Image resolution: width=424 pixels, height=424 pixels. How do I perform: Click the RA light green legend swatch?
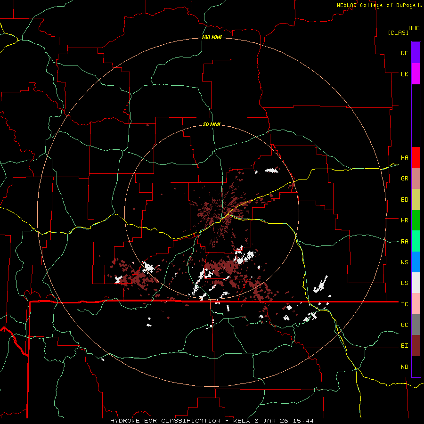[416, 241]
